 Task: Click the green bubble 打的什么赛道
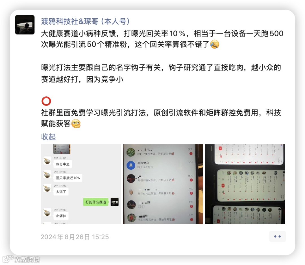click(96, 202)
